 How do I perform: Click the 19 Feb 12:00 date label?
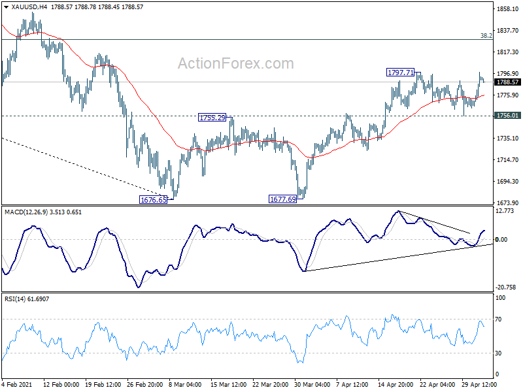[x=103, y=384]
